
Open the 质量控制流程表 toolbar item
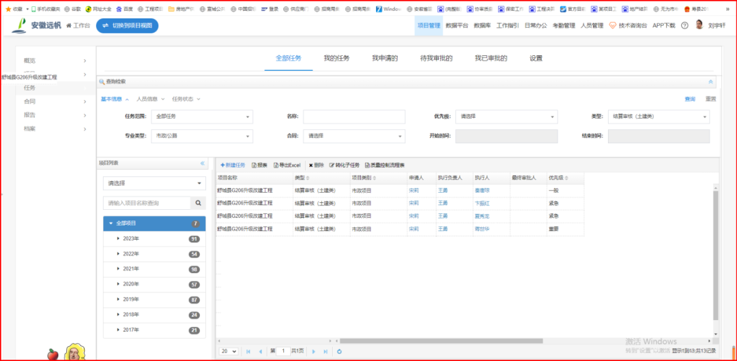coord(386,166)
